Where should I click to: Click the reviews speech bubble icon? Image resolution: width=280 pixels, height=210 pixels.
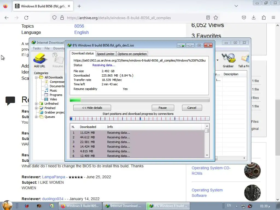point(10,101)
